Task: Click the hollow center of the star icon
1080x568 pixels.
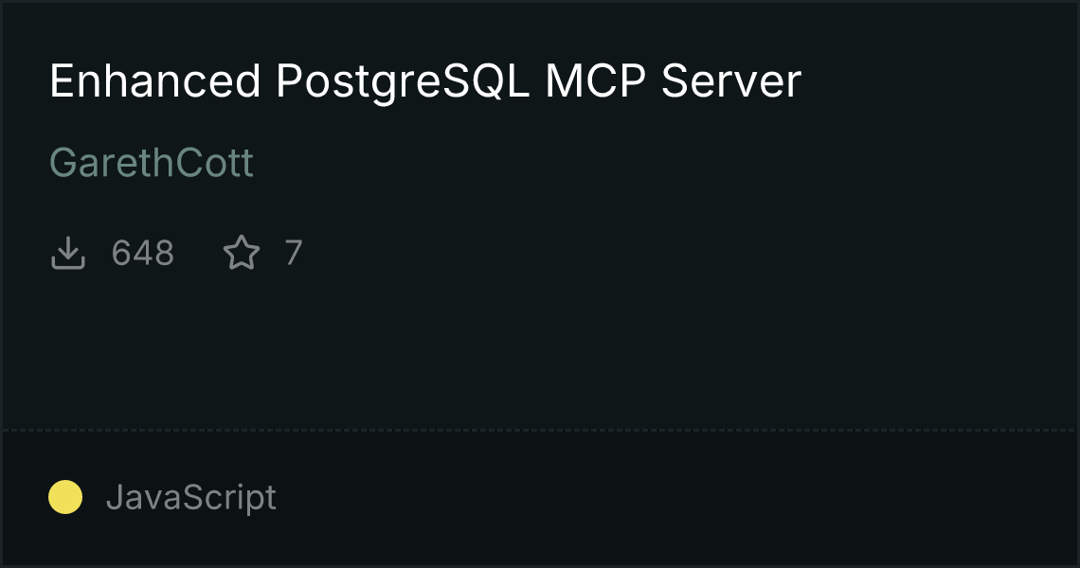Action: [x=242, y=254]
